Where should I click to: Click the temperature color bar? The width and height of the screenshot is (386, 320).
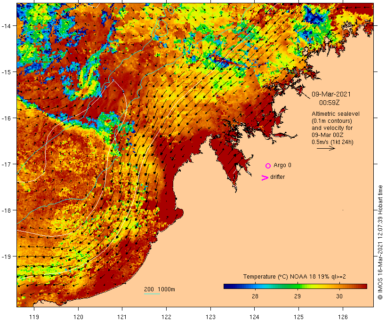pos(295,286)
